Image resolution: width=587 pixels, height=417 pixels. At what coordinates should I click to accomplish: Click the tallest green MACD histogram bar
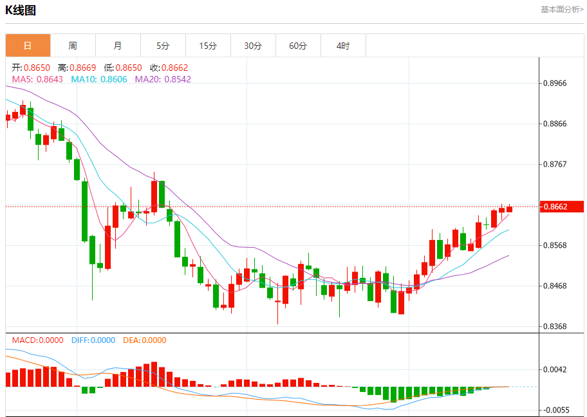coord(393,394)
